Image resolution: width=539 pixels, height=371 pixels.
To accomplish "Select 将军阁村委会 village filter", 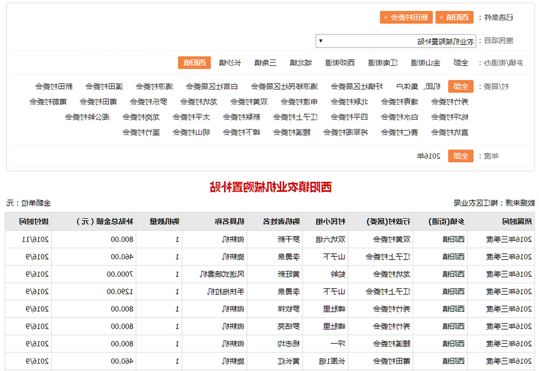I will pyautogui.click(x=346, y=133).
